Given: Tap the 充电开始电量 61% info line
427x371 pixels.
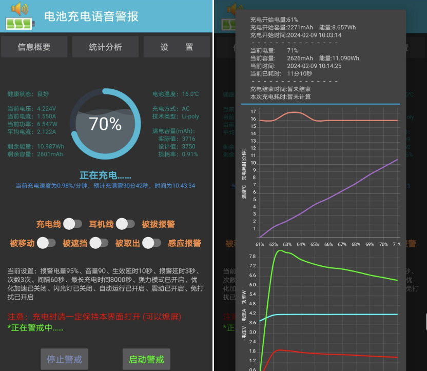Looking at the screenshot, I should click(x=274, y=19).
